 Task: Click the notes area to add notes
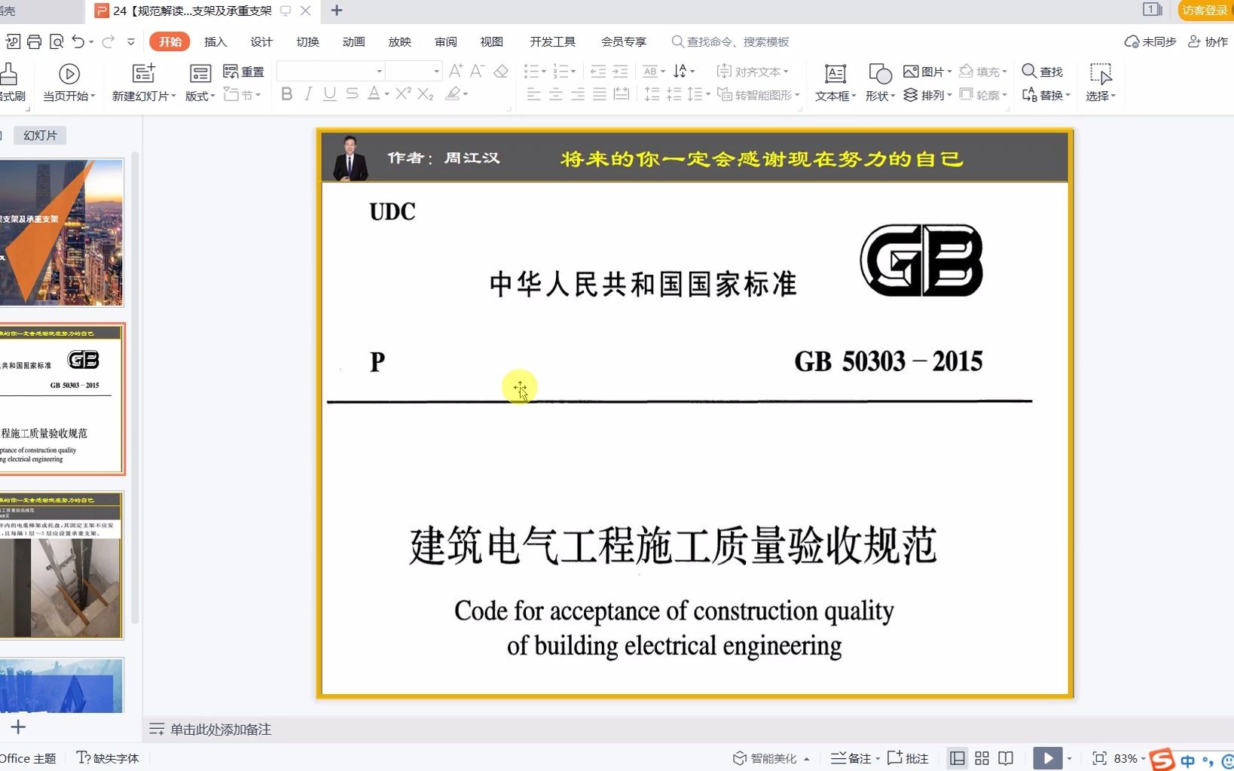click(220, 729)
